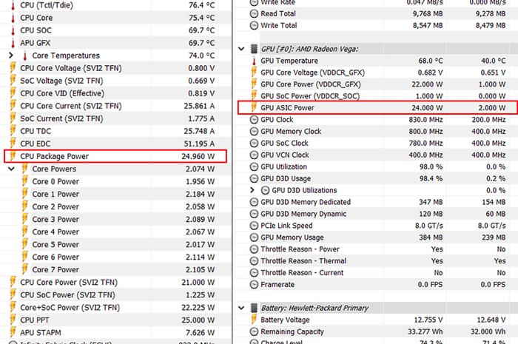Click the CPU Core thermometer icon
518x344 pixels.
click(13, 18)
